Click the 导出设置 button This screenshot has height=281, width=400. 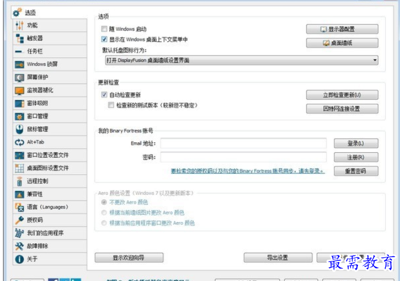tap(278, 257)
